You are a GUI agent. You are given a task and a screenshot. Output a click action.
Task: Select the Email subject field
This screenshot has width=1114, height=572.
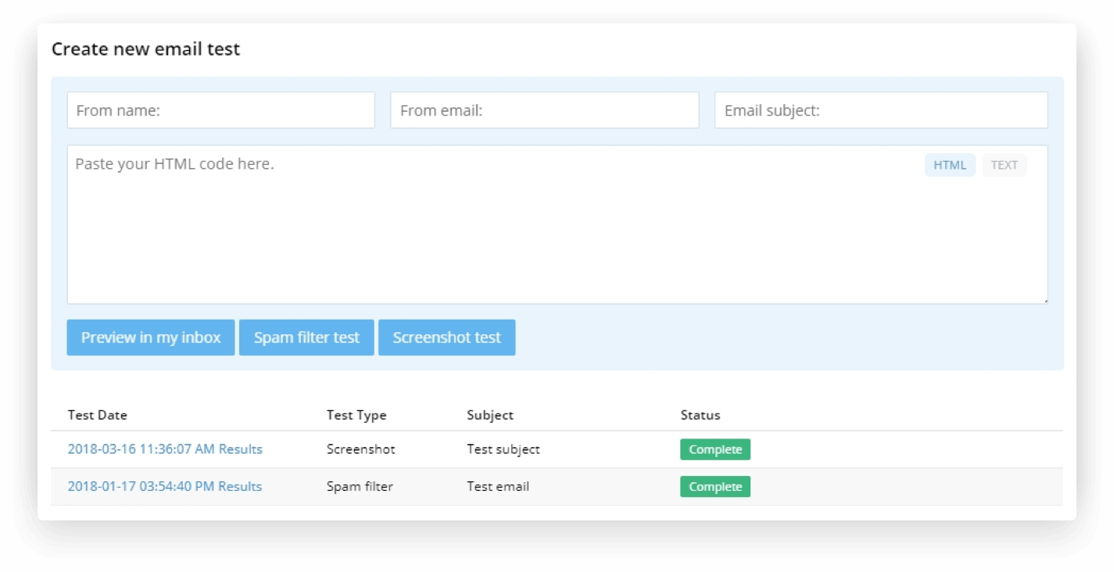tap(881, 110)
